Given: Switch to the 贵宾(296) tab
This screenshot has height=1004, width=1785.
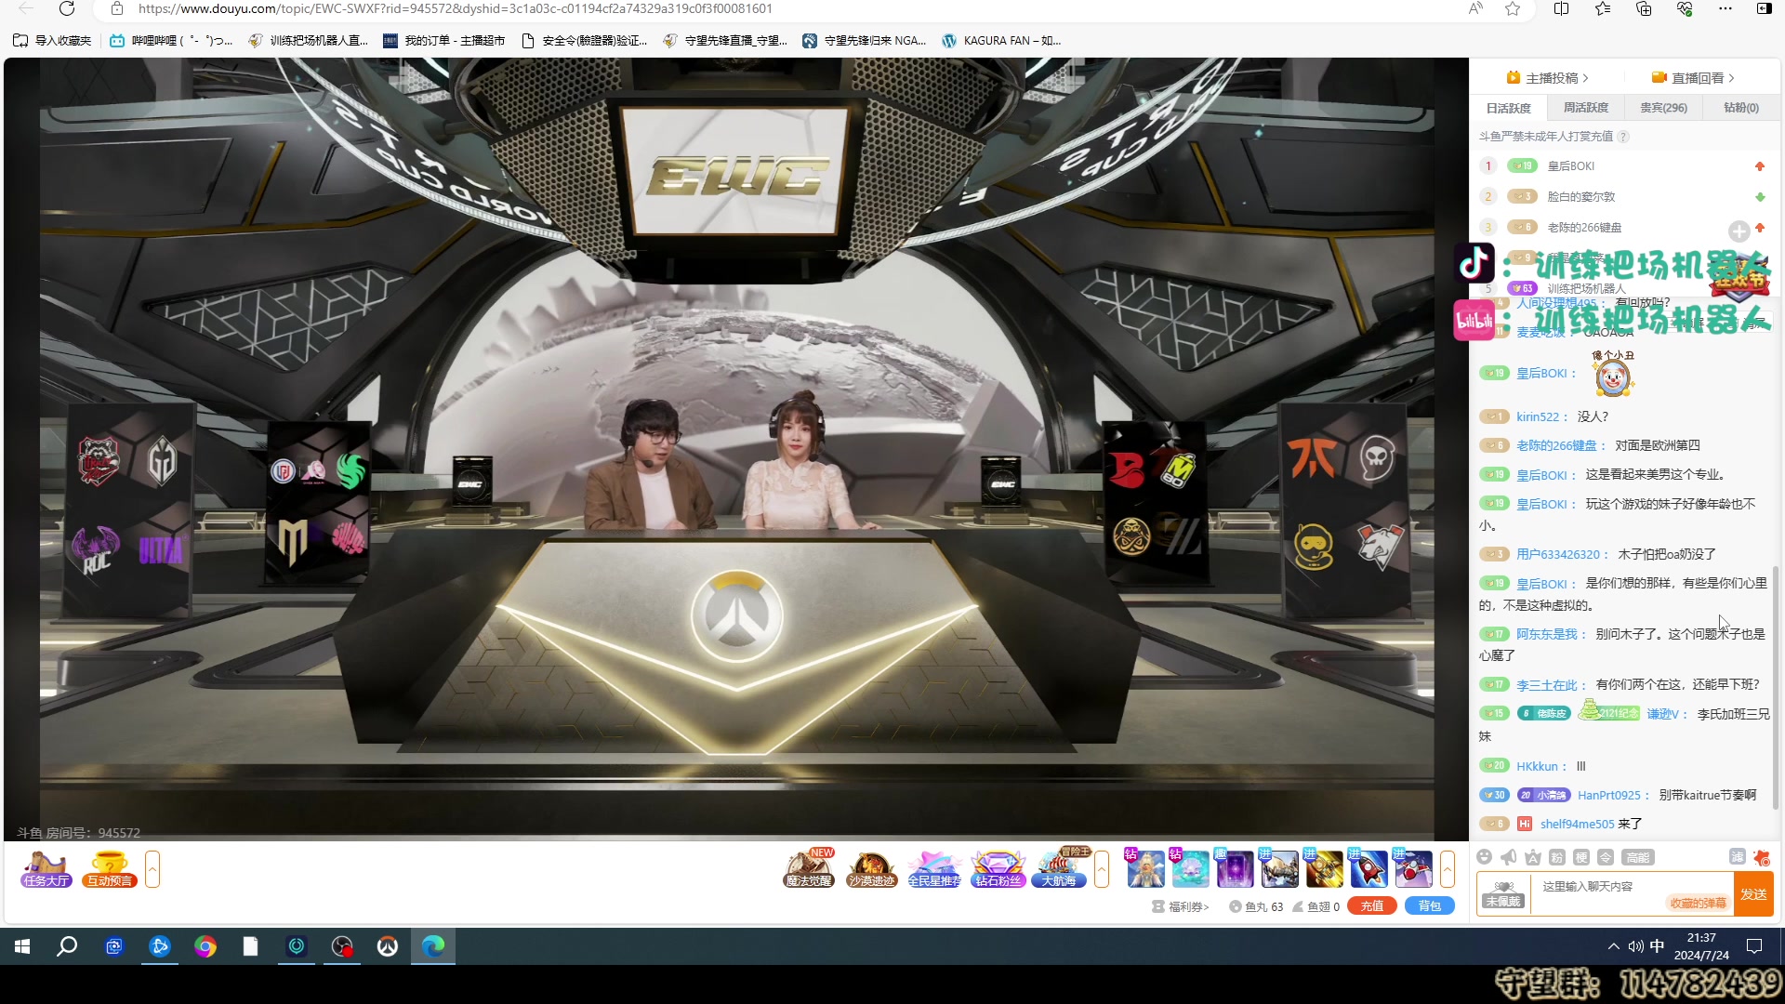Looking at the screenshot, I should point(1663,108).
